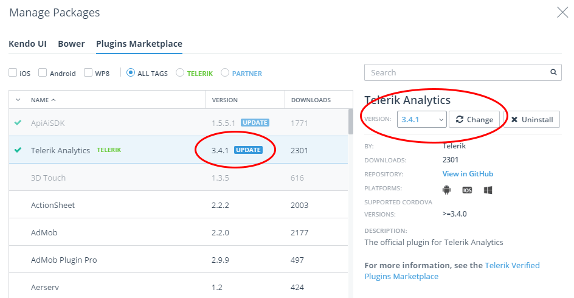Select the PARTNER tag radio button

pyautogui.click(x=225, y=72)
